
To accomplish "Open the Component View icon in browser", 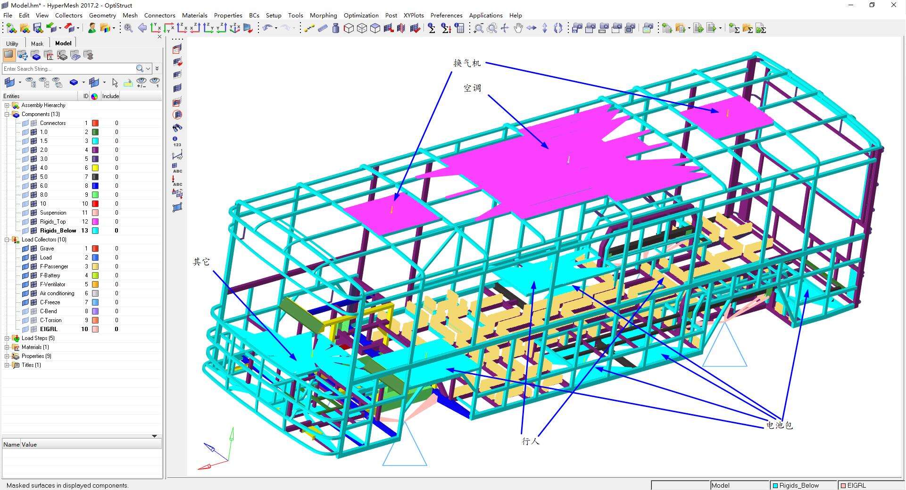I will [x=36, y=56].
